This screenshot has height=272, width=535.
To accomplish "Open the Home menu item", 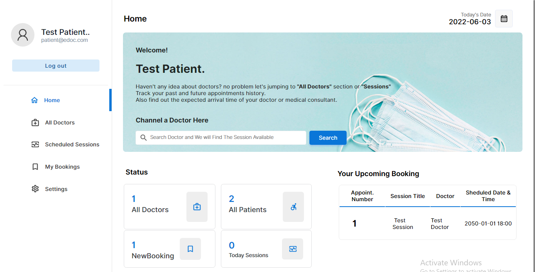I will (52, 100).
